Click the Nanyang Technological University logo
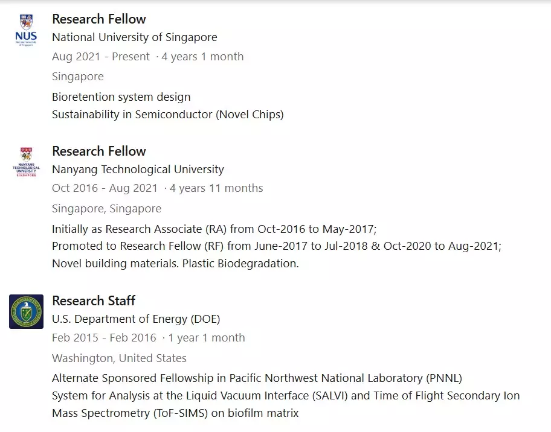The height and width of the screenshot is (432, 551). coord(26,163)
